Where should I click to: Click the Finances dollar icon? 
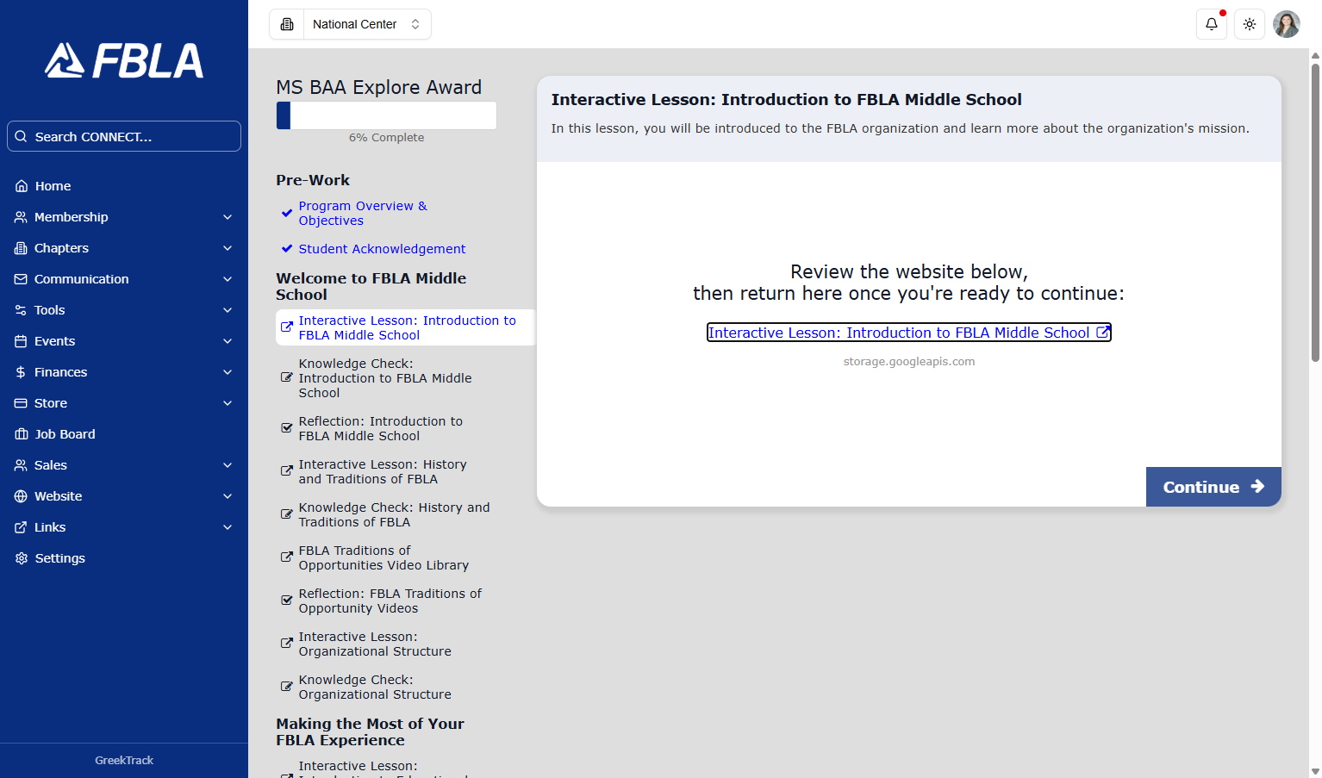tap(21, 372)
